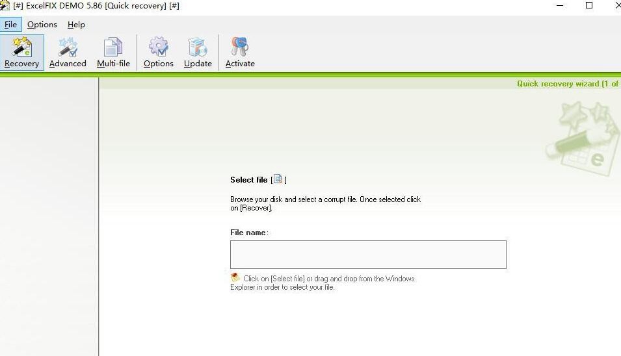Click the tip note icon below input
This screenshot has height=356, width=621.
pos(235,277)
